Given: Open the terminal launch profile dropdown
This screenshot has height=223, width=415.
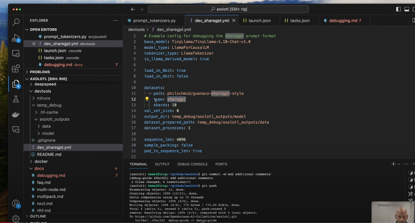Looking at the screenshot, I should [x=399, y=164].
